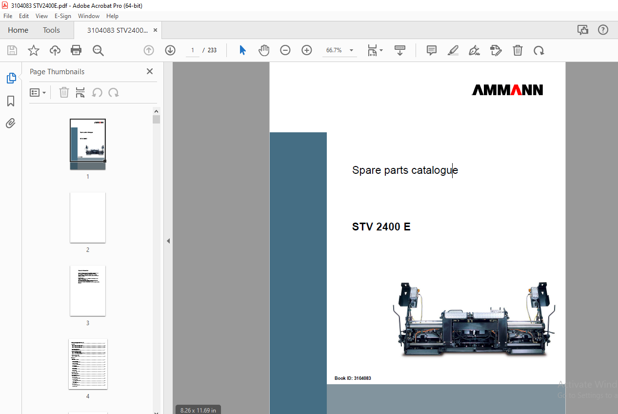Open the insert/organize pages icon in panel

point(80,92)
